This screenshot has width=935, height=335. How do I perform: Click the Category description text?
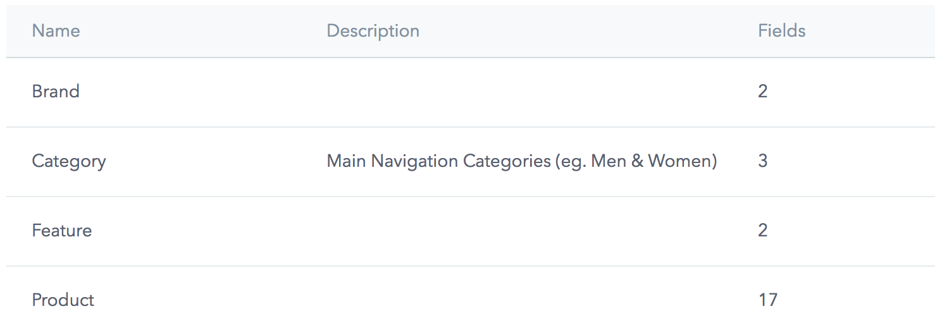pyautogui.click(x=521, y=161)
